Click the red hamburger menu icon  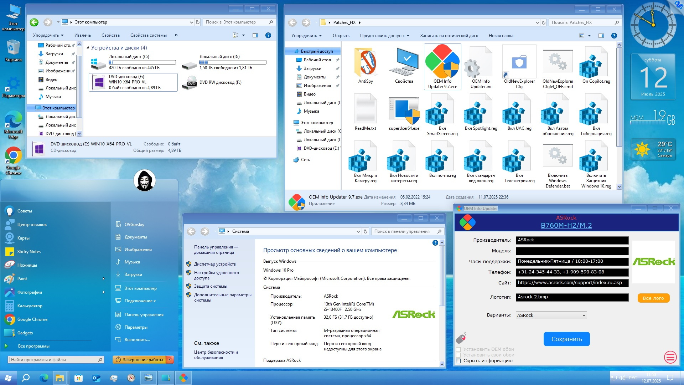tap(670, 357)
